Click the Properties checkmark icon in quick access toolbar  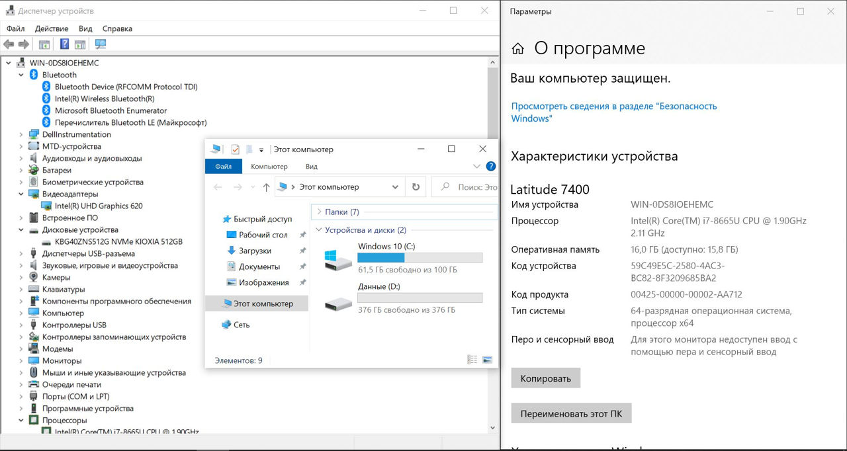pyautogui.click(x=235, y=149)
